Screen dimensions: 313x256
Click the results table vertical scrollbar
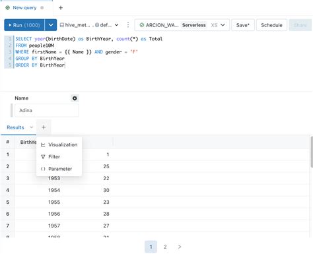[312, 152]
